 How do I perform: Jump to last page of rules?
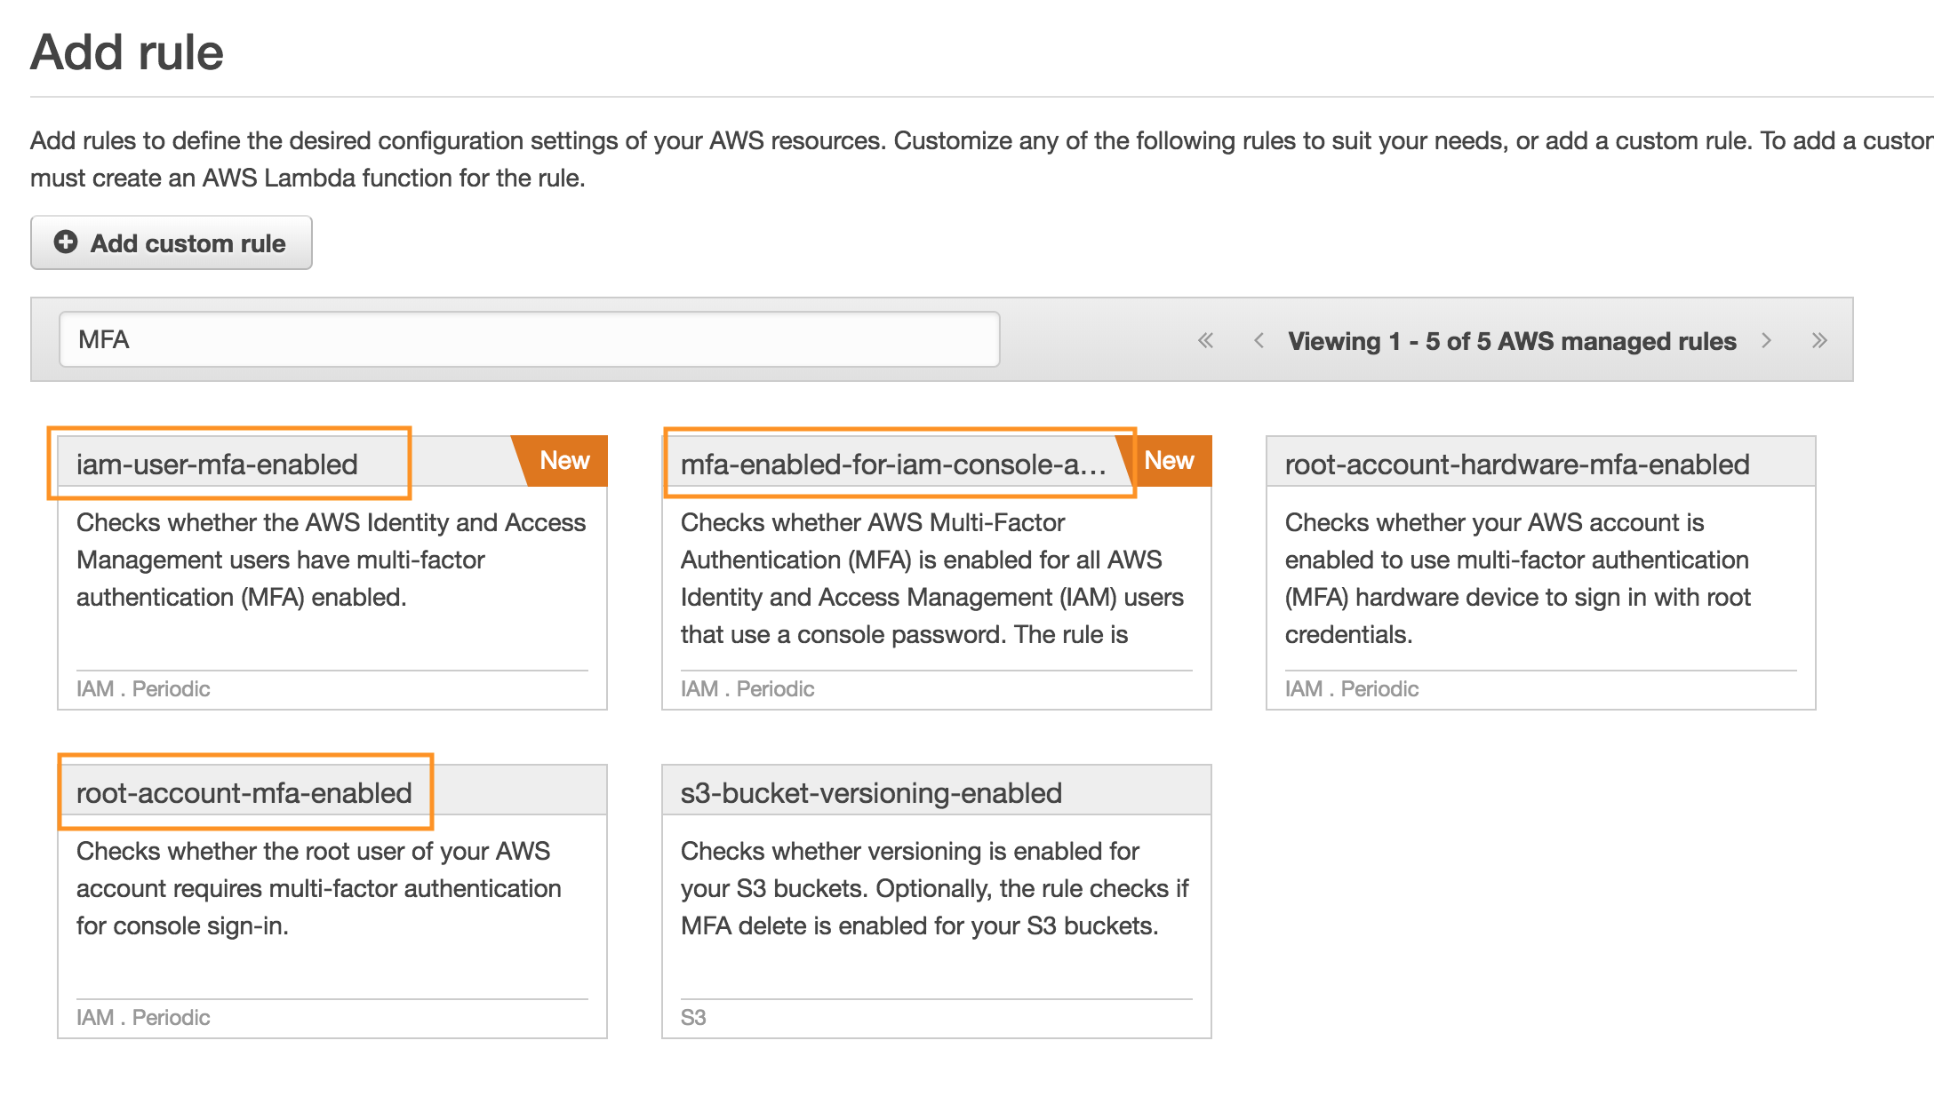click(x=1819, y=340)
